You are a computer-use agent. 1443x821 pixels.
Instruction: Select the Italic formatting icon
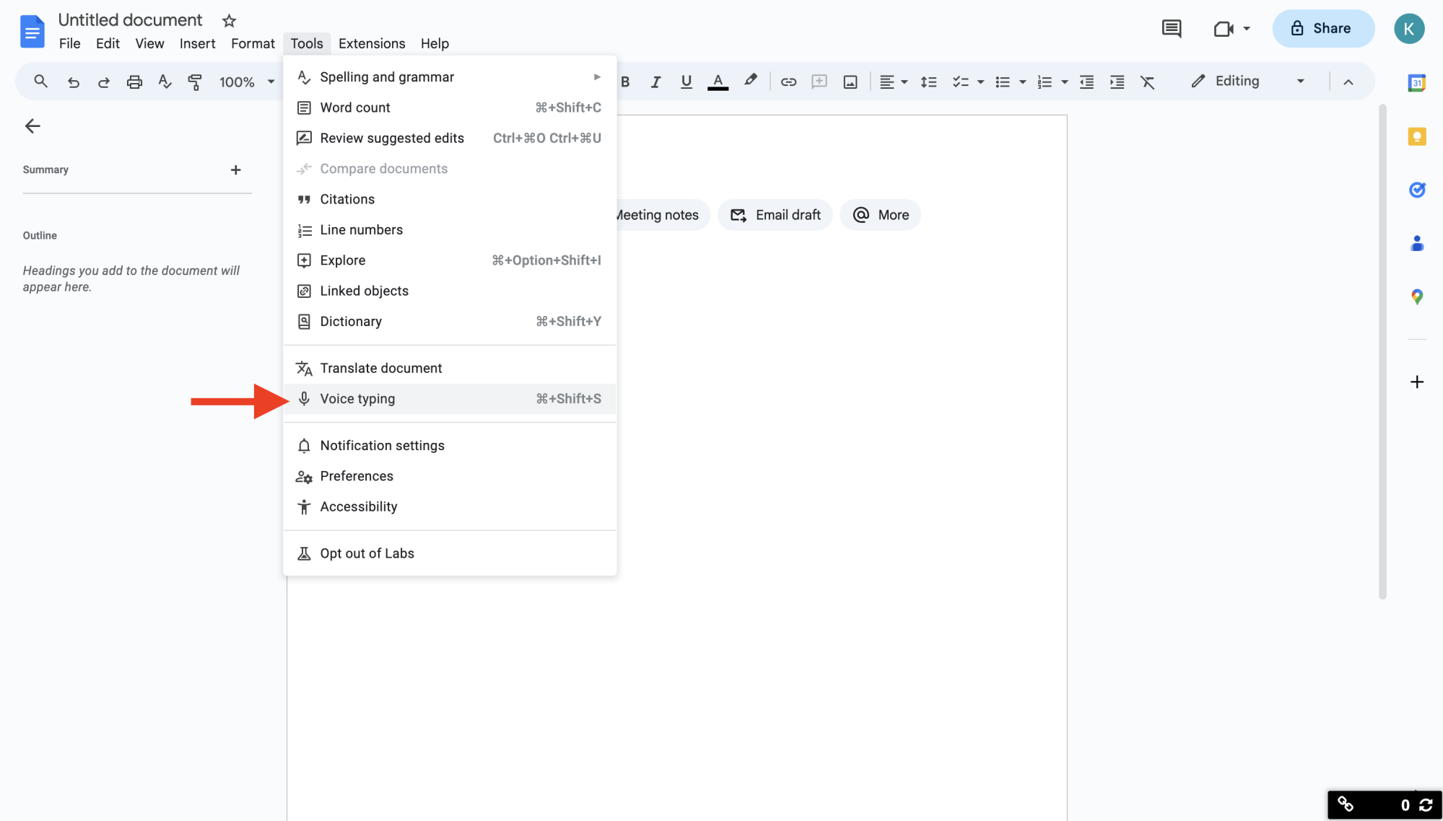(655, 82)
